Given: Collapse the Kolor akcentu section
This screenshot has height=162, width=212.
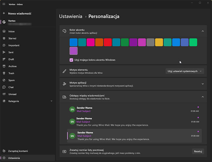Looking at the screenshot, I should [203, 31].
